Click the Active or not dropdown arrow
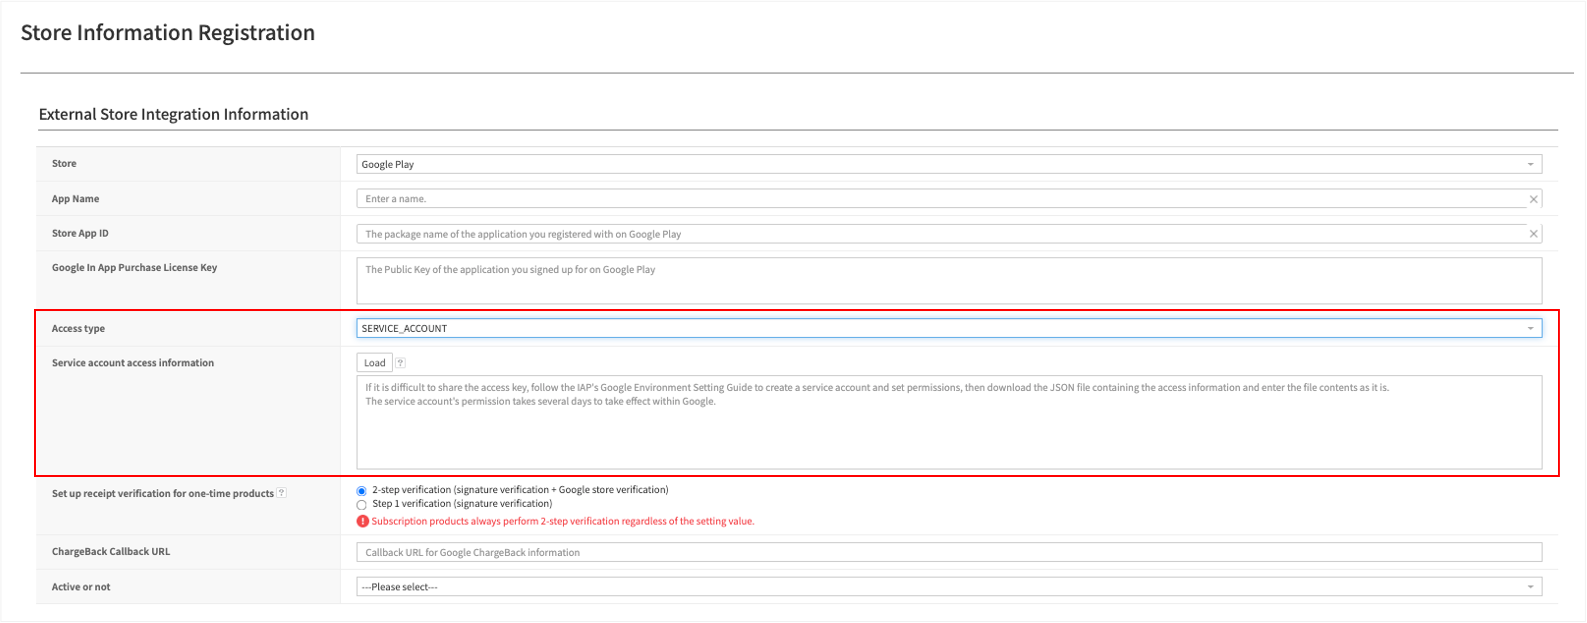The image size is (1587, 623). tap(1530, 587)
